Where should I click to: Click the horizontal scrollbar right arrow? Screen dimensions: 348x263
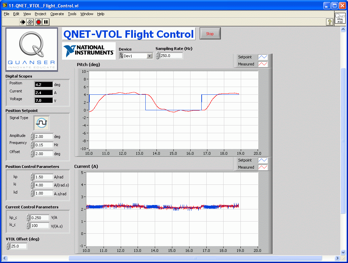pyautogui.click(x=337, y=258)
